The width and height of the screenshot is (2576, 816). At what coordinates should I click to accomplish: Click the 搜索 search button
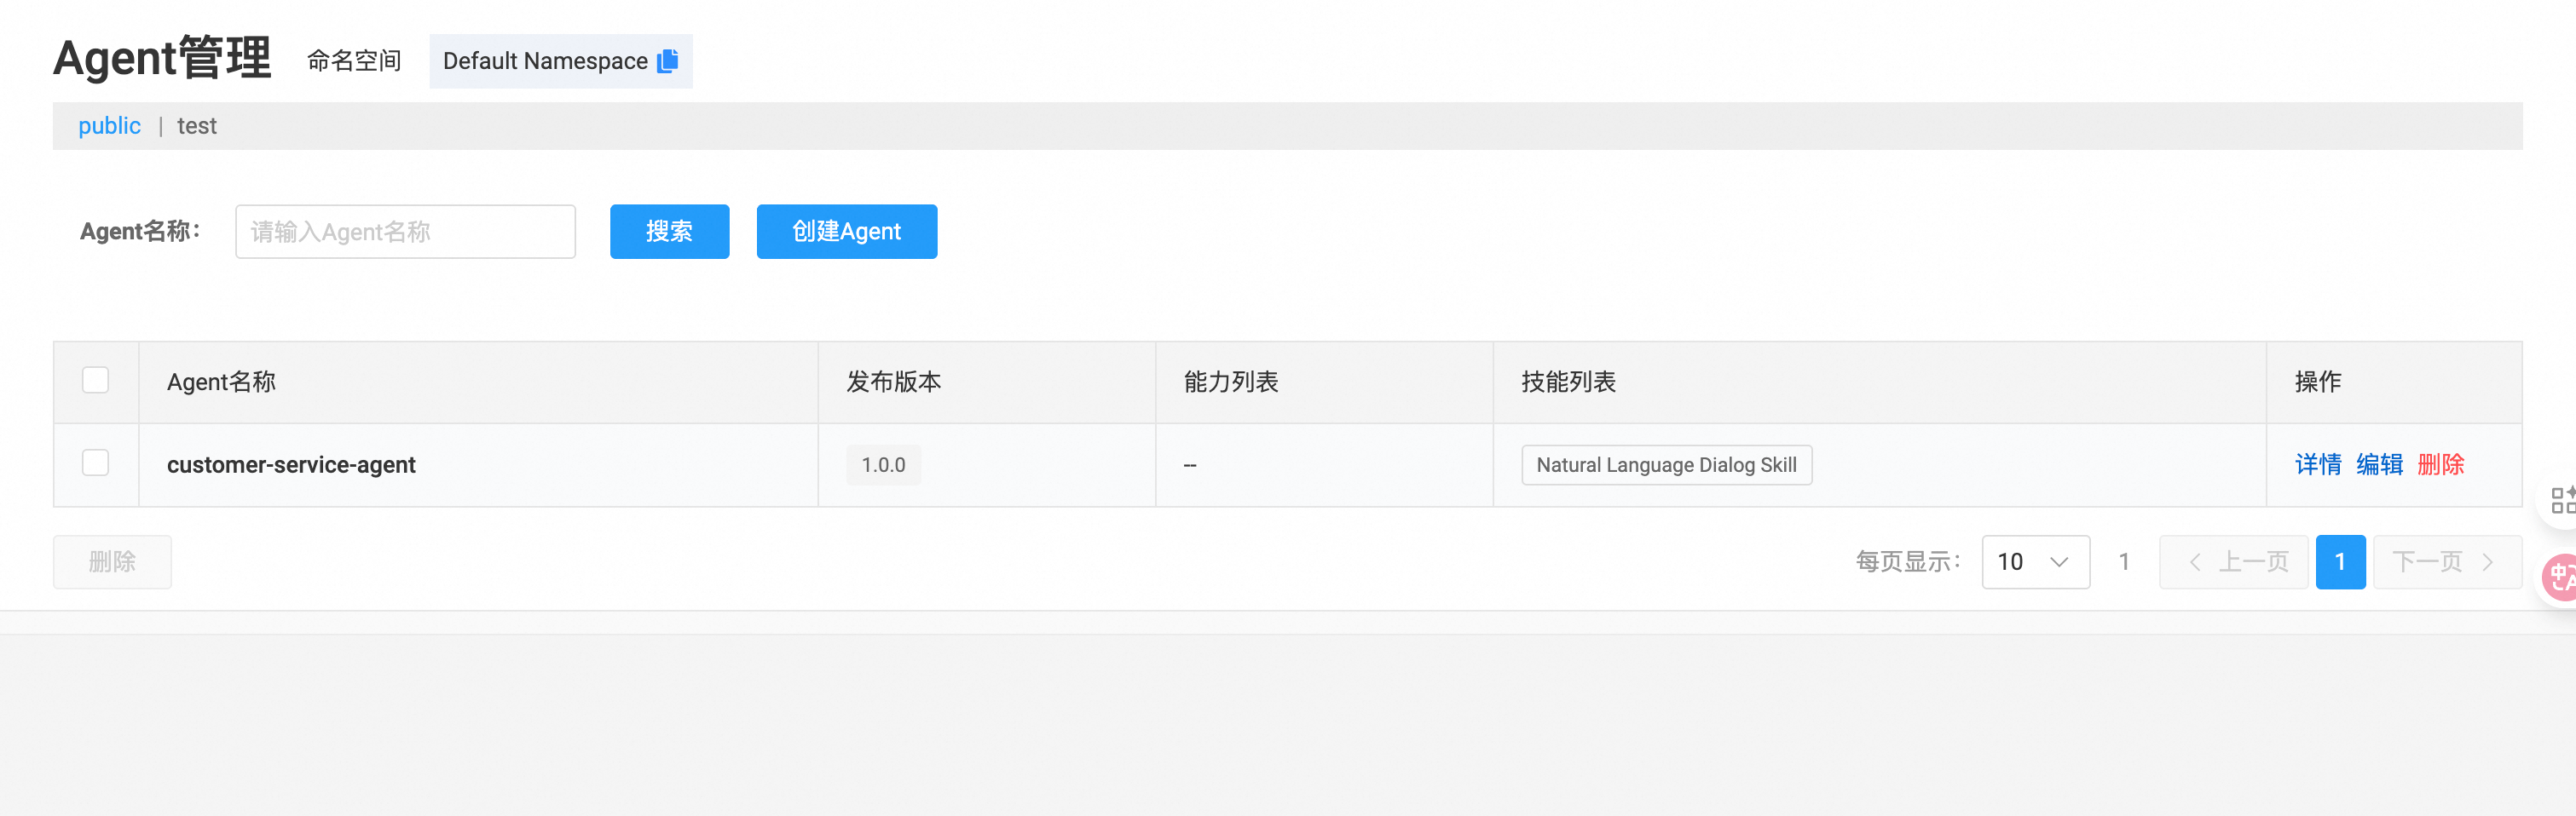coord(669,232)
